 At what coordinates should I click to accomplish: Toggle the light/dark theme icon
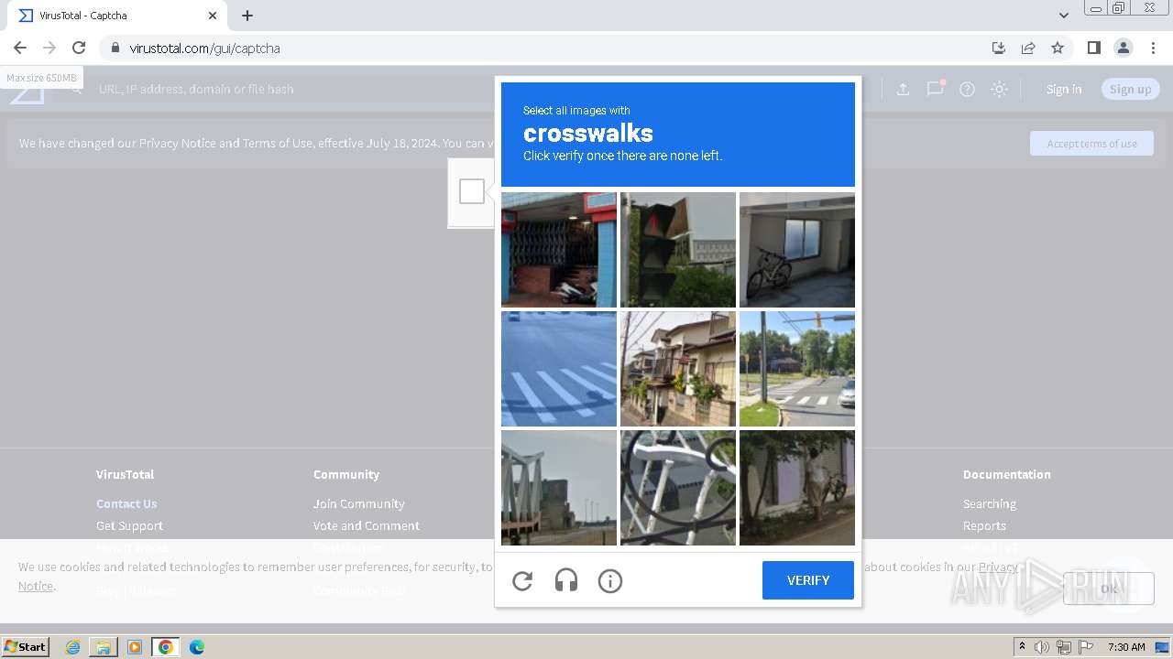pos(1000,89)
